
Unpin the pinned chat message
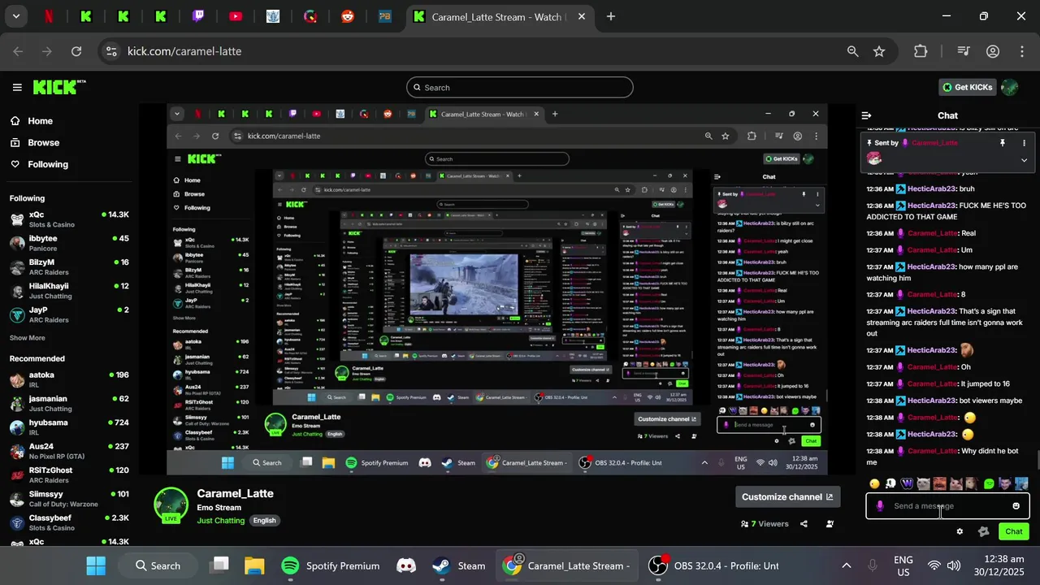[1003, 142]
